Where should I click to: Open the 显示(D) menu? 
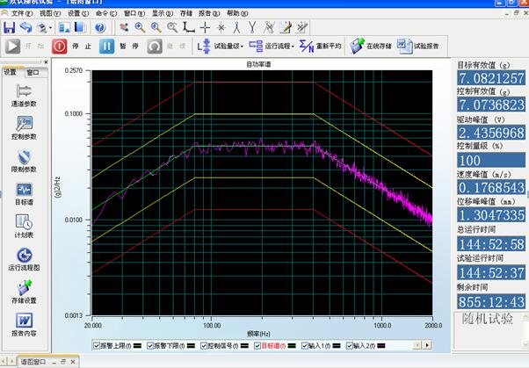(163, 13)
